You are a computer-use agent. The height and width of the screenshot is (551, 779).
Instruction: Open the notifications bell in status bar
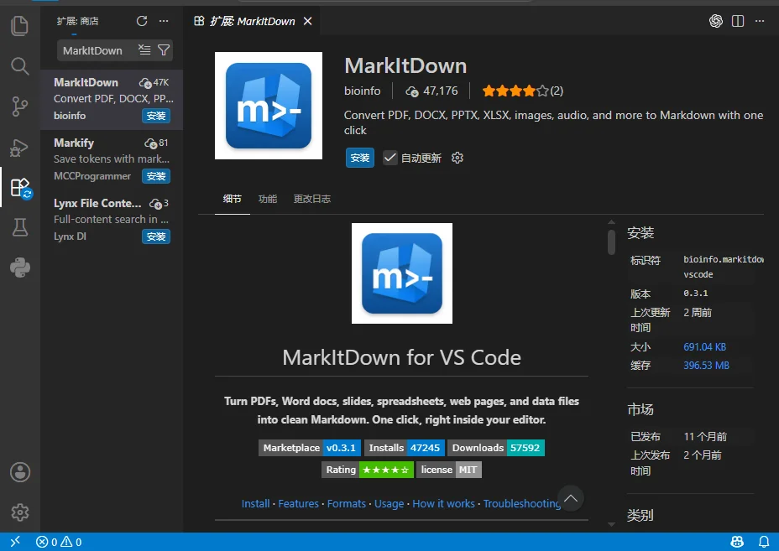(764, 542)
